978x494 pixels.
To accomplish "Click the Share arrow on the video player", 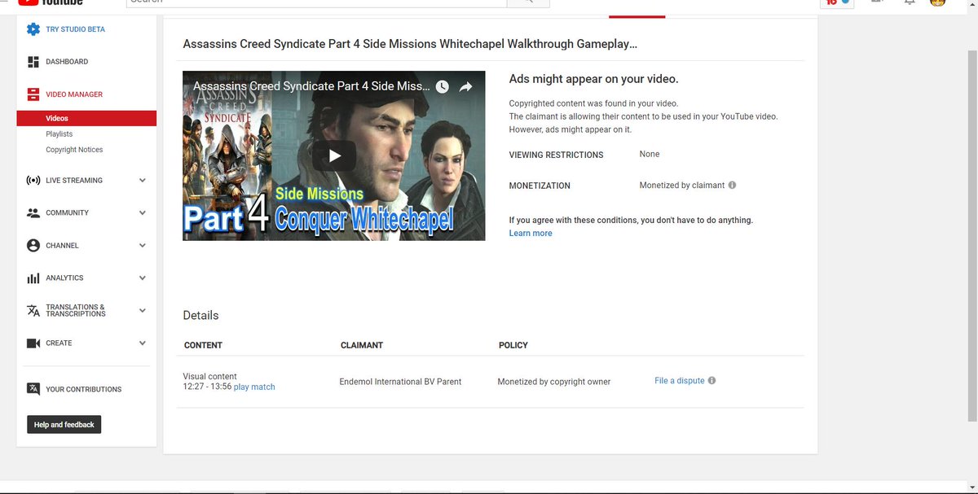I will pos(466,86).
